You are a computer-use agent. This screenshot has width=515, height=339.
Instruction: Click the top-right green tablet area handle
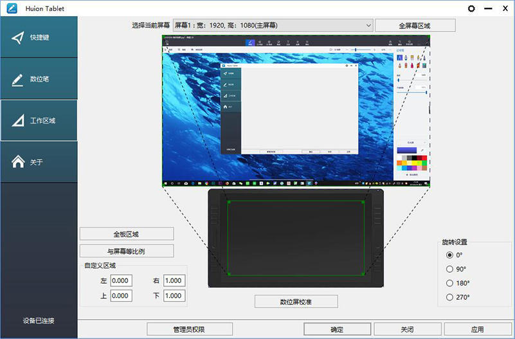click(x=363, y=202)
